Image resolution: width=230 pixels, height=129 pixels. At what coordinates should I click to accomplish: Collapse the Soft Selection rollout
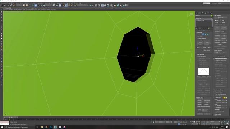201,54
